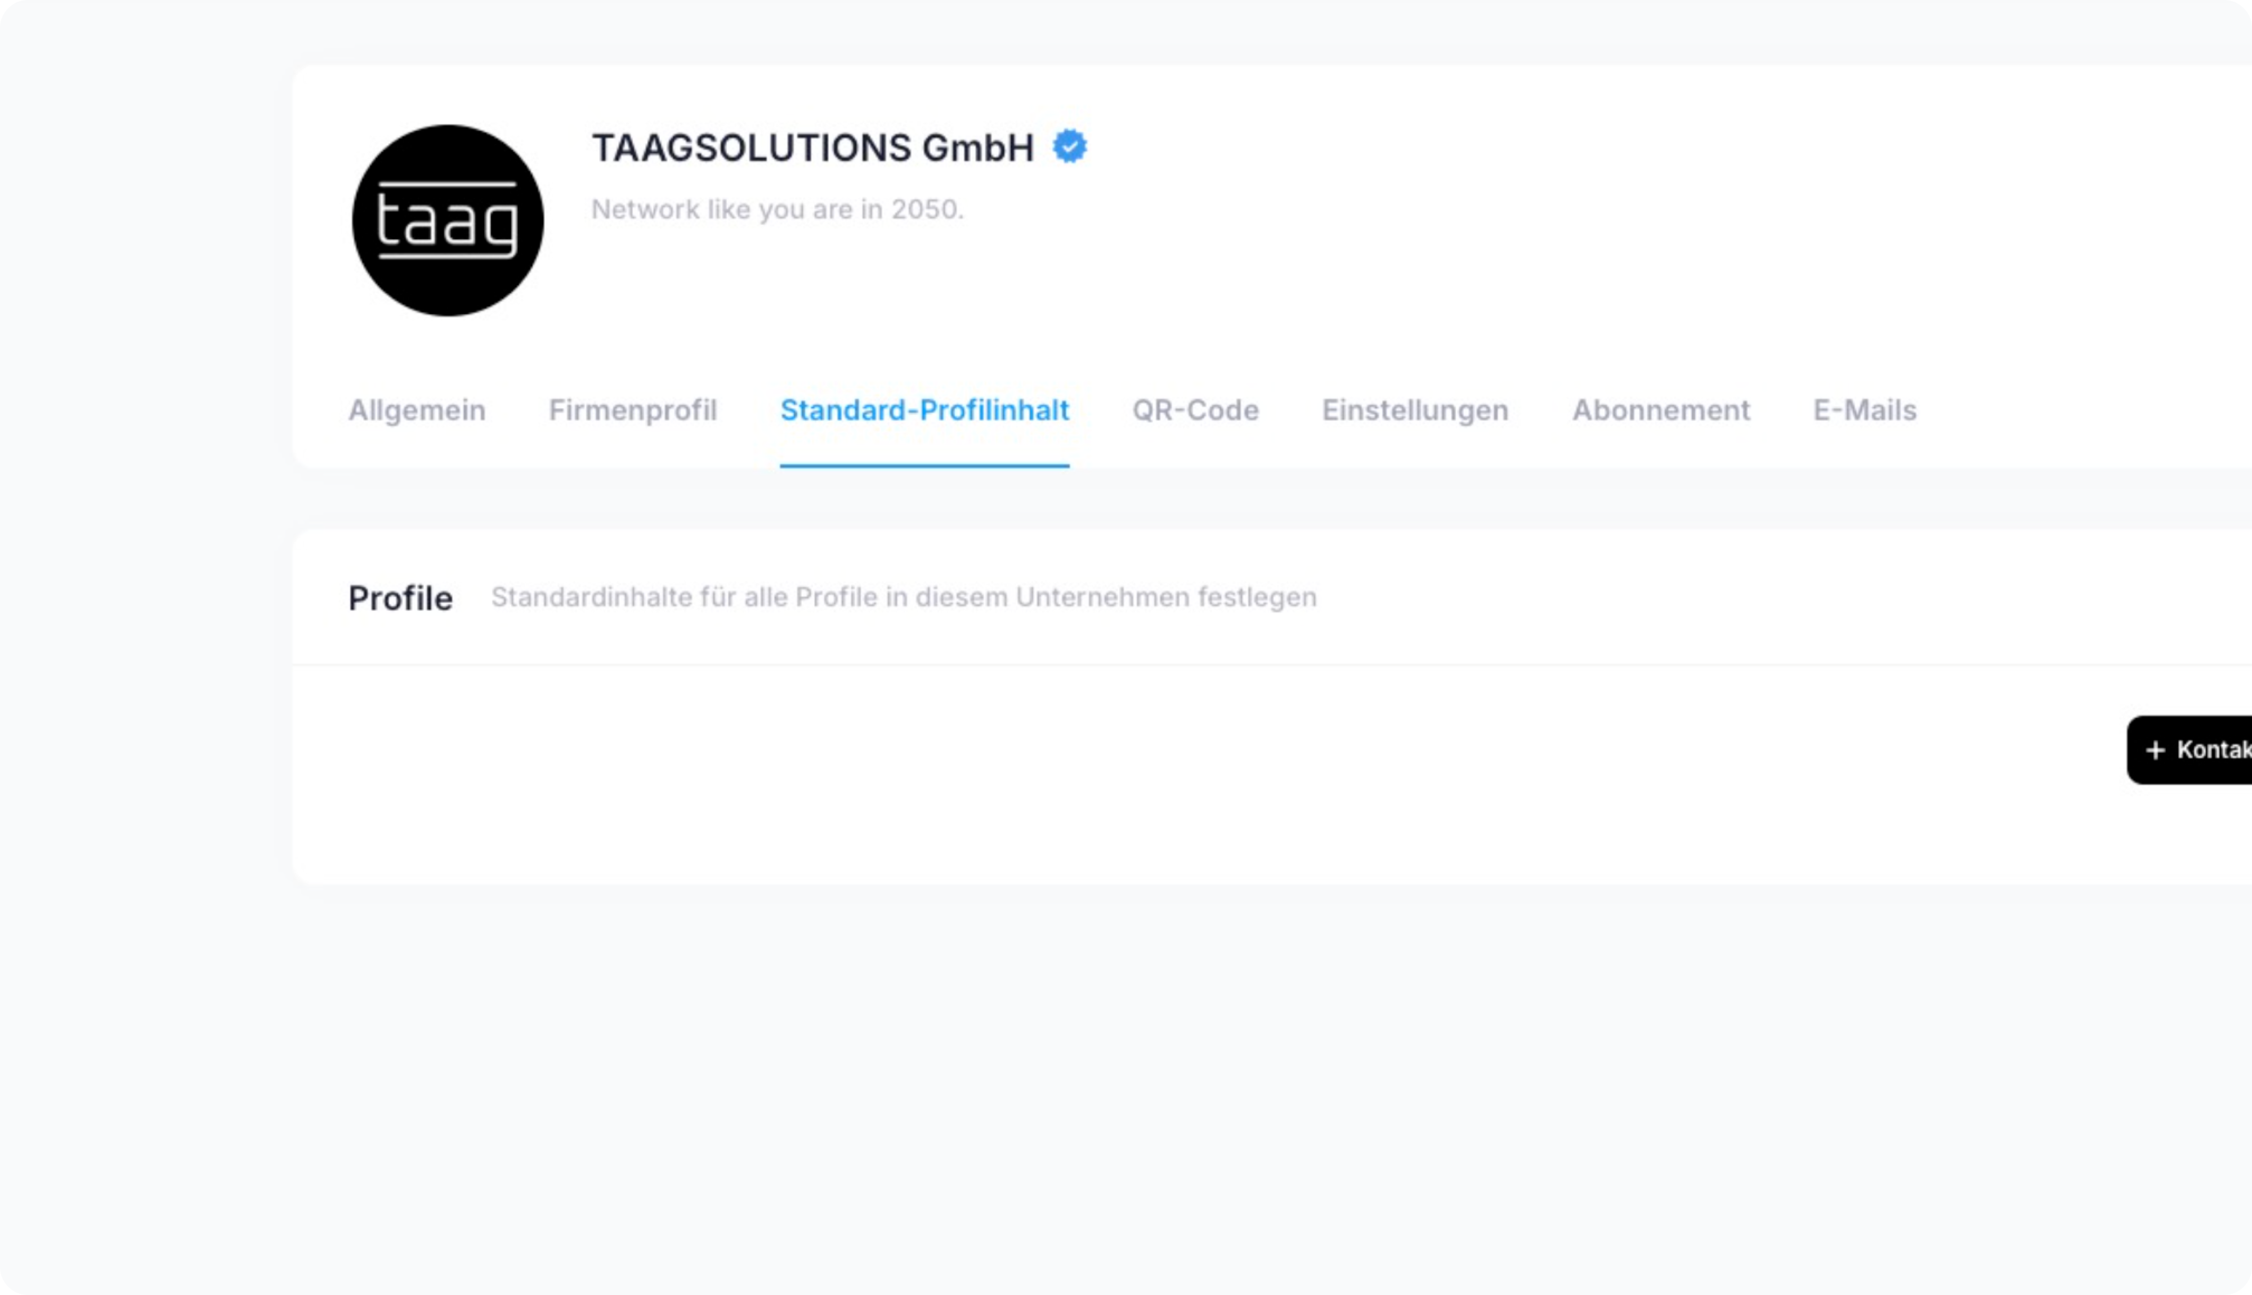Click the Standardinhalte description text

[x=903, y=597]
